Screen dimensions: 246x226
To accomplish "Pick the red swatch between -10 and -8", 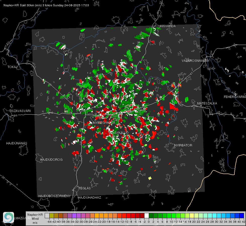I will coord(128,215).
